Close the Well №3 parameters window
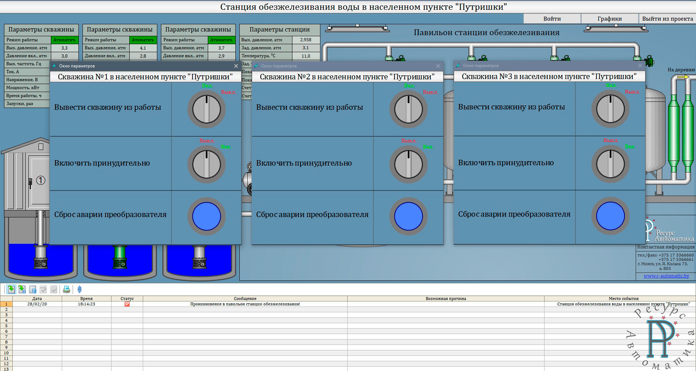Screen dimensions: 696x371 (x=640, y=66)
